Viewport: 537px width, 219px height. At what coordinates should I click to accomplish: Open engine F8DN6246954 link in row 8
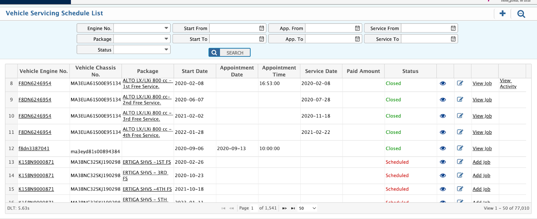coord(35,84)
